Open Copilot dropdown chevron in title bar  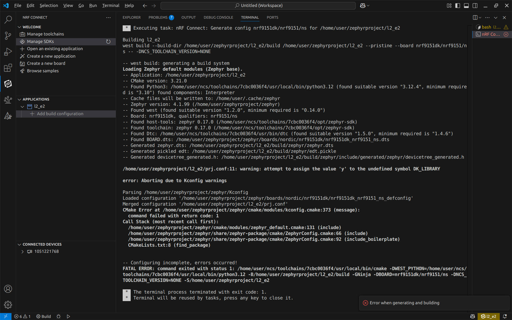point(368,6)
